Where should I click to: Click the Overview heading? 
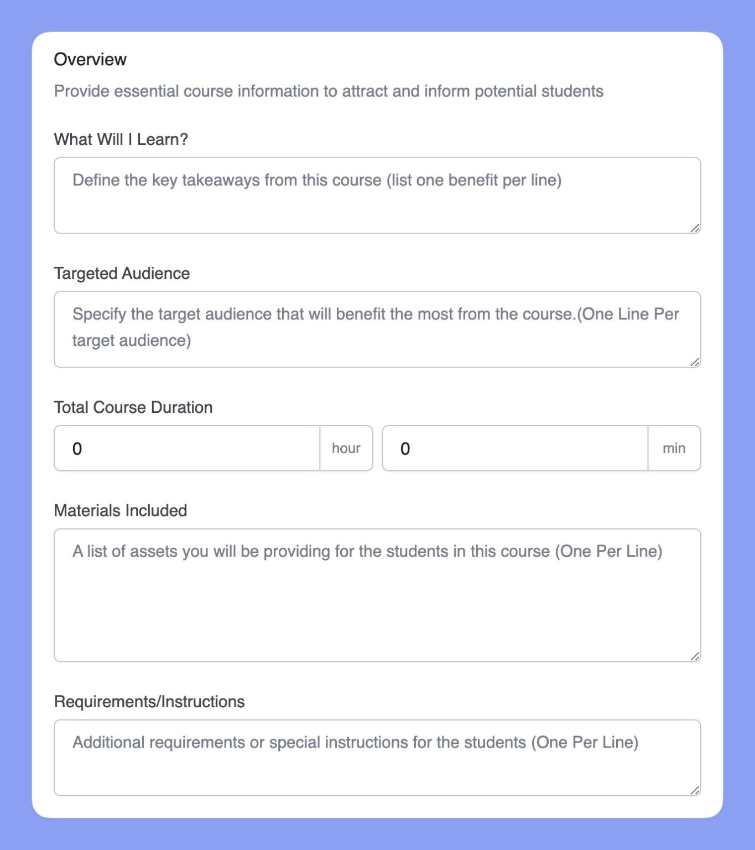point(90,59)
